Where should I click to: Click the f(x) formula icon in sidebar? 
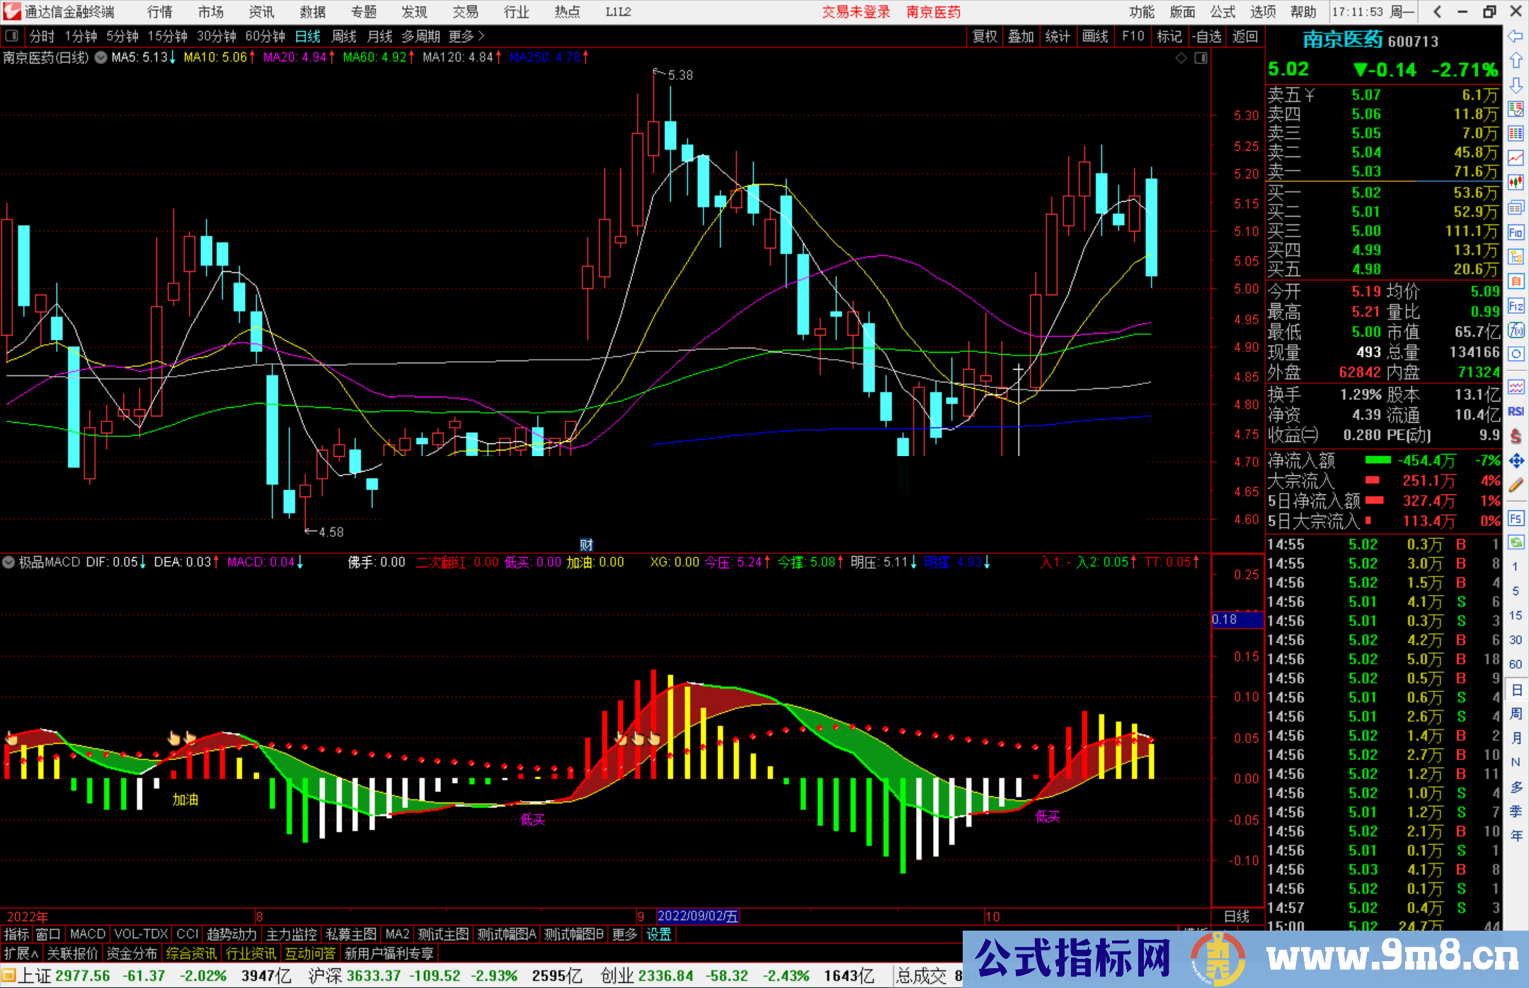click(x=1516, y=330)
